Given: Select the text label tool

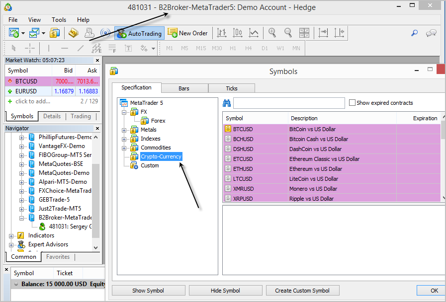Looking at the screenshot, I should pyautogui.click(x=128, y=48).
